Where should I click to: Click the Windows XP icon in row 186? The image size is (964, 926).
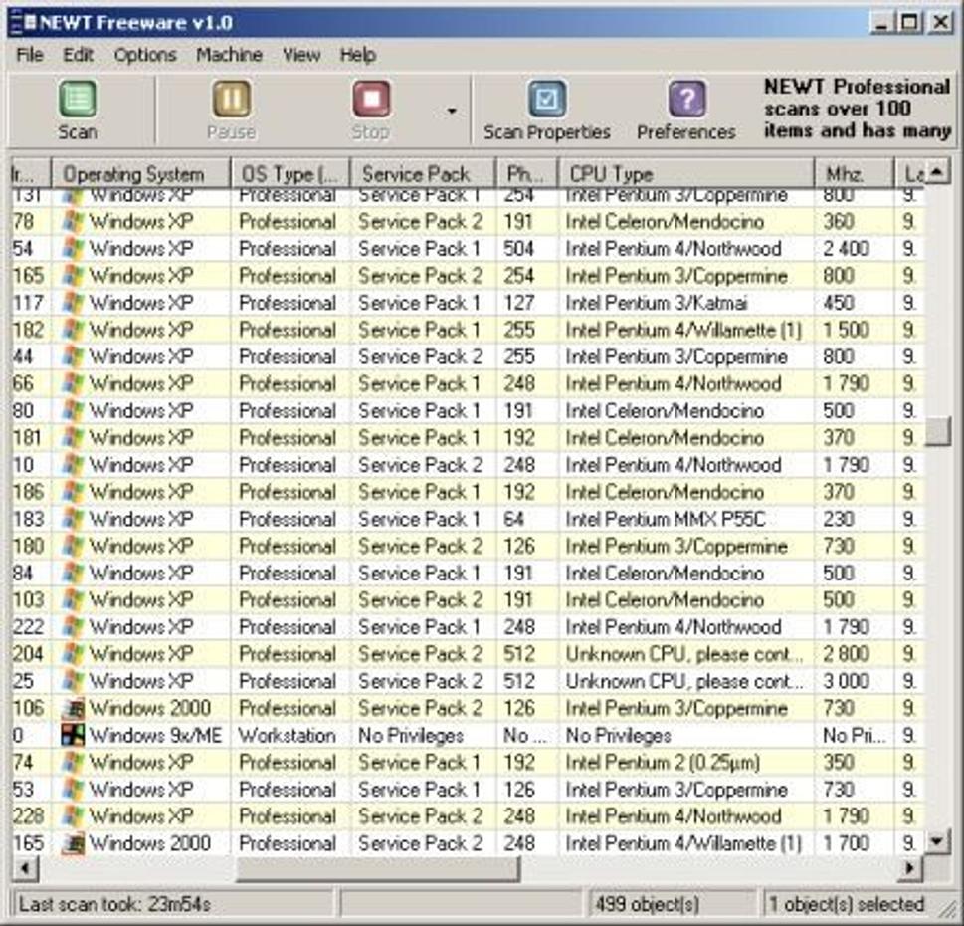74,493
